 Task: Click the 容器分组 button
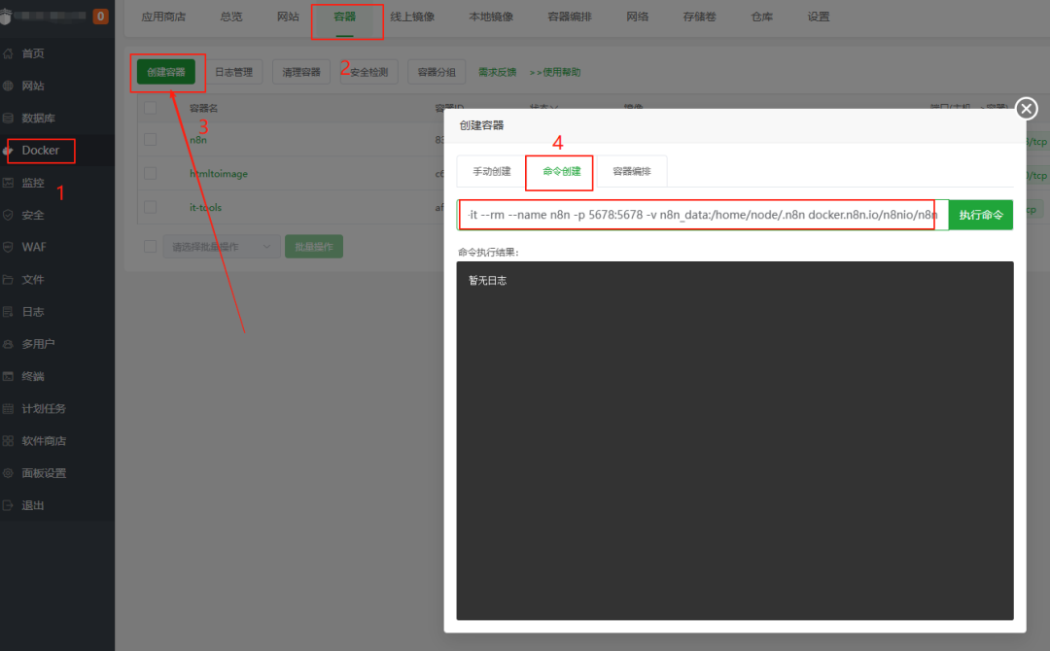point(437,72)
